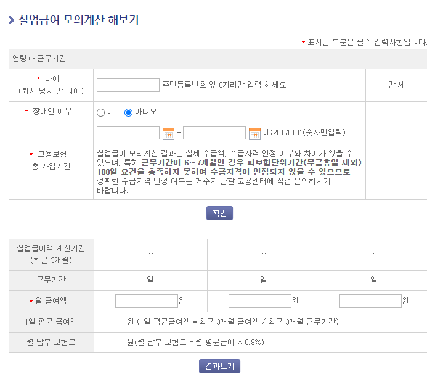The width and height of the screenshot is (427, 382).
Task: Focus the insurance period start date field
Action: coord(128,133)
